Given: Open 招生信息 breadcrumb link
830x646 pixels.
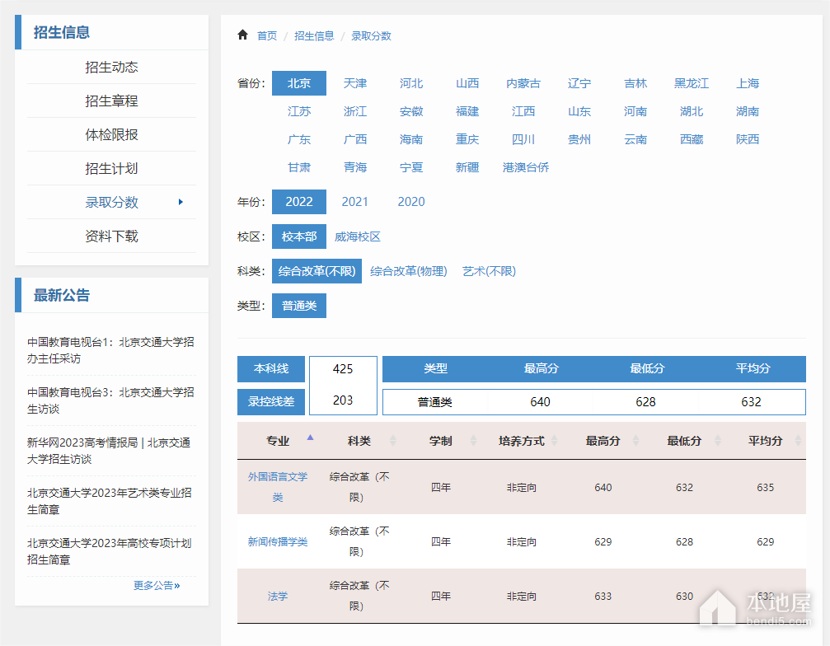Looking at the screenshot, I should 314,36.
